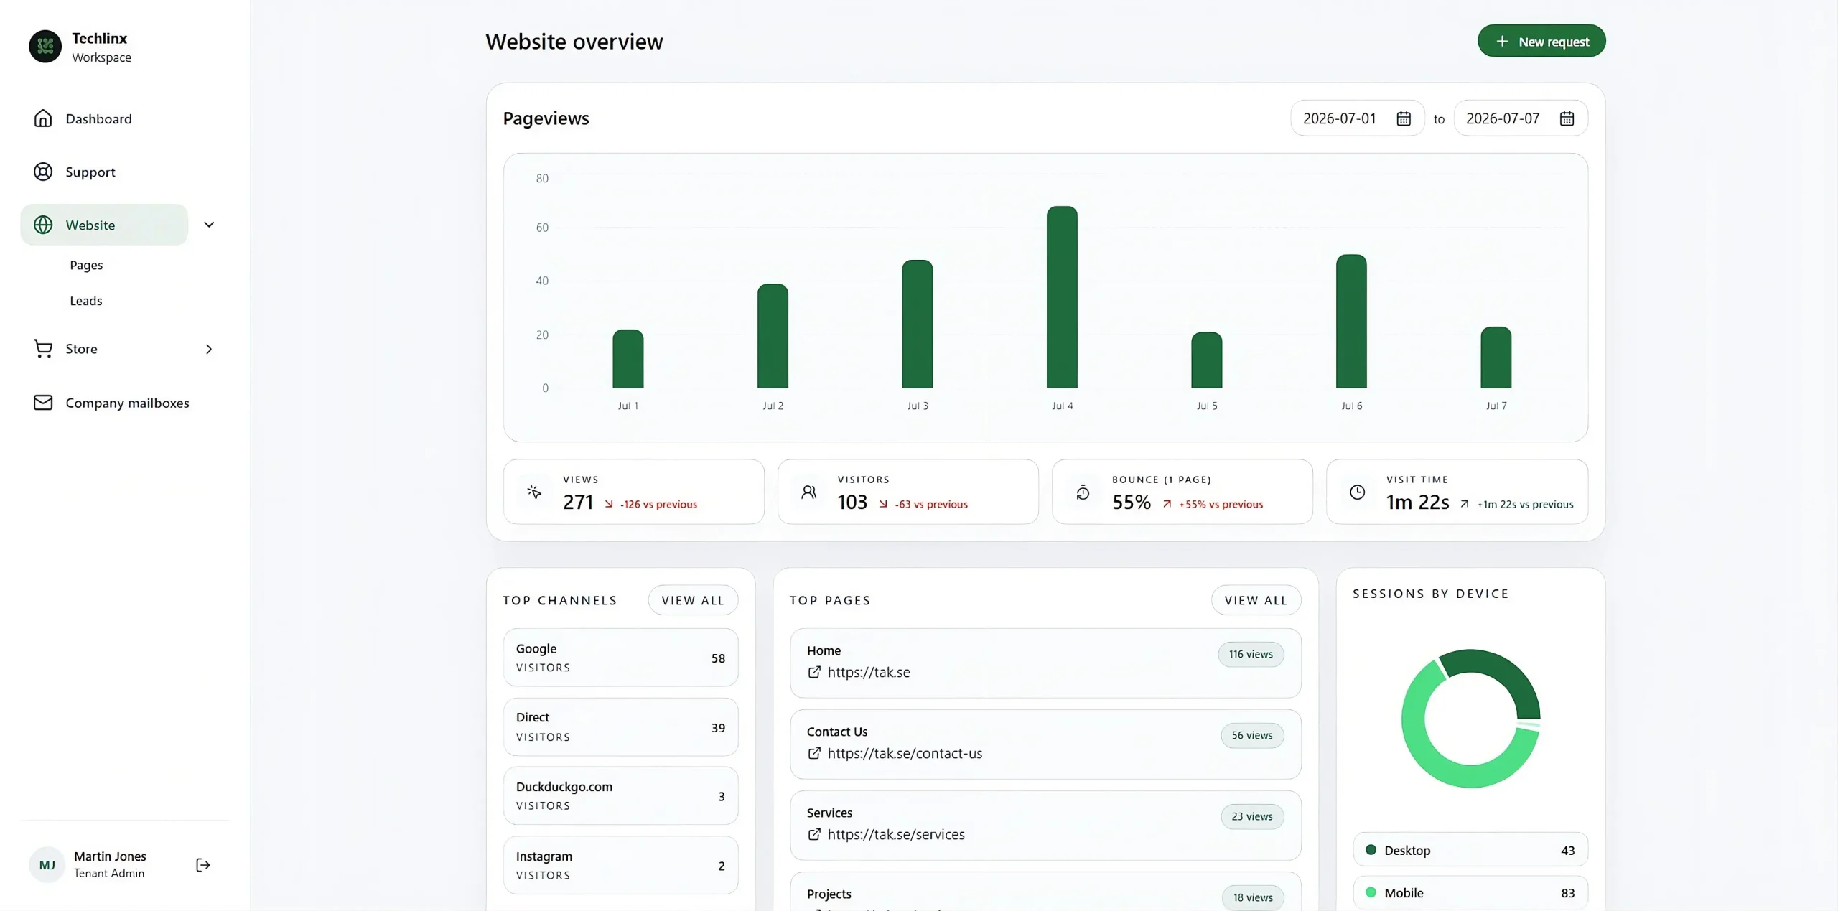Select the Website menu item

coord(104,225)
